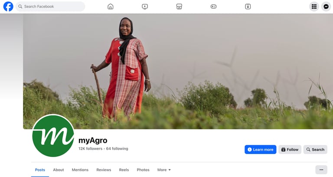The image size is (333, 177).
Task: Open the nine-dot Menu grid
Action: (x=314, y=7)
